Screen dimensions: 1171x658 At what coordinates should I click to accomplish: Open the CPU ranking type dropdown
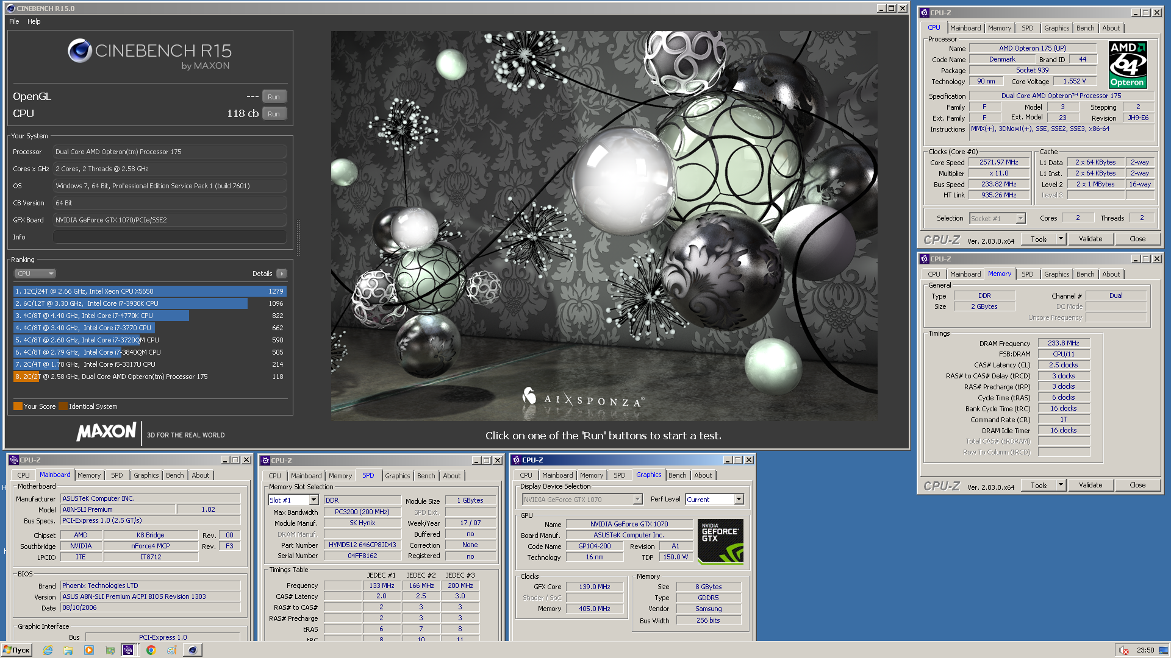tap(35, 274)
